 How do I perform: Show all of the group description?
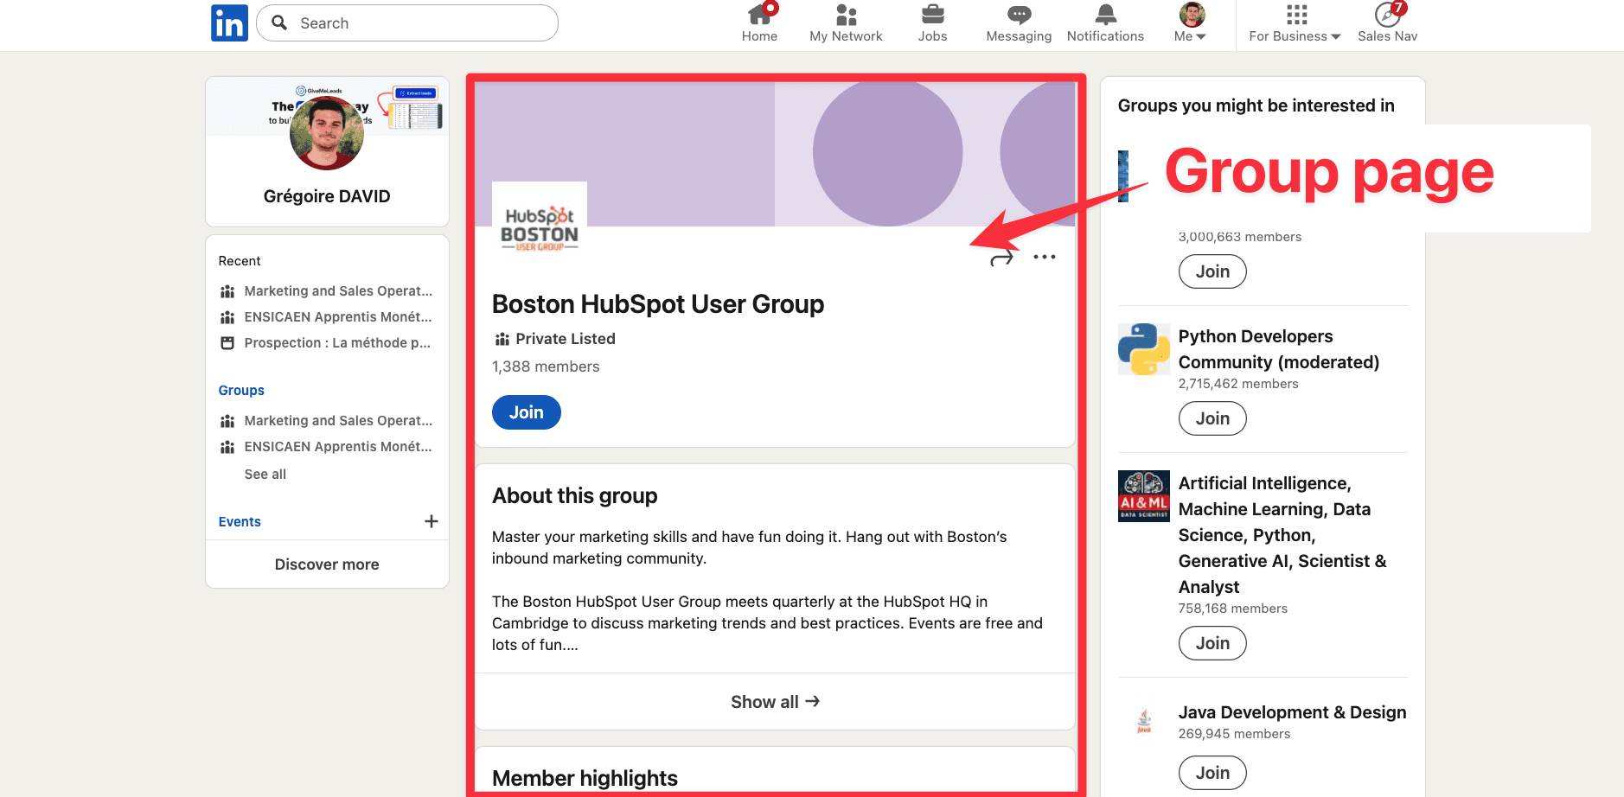[x=774, y=701]
